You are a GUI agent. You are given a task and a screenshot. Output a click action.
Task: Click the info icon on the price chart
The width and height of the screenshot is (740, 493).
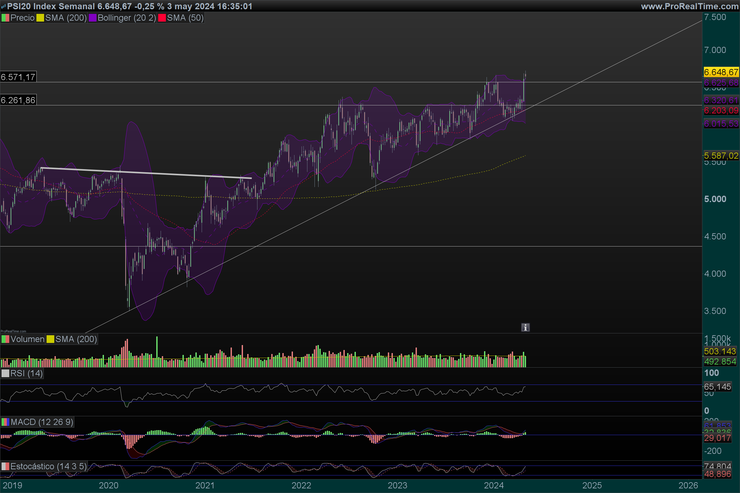(x=525, y=328)
